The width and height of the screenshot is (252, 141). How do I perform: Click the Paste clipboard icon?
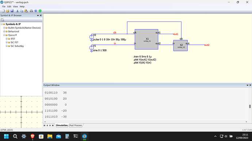click(x=26, y=11)
